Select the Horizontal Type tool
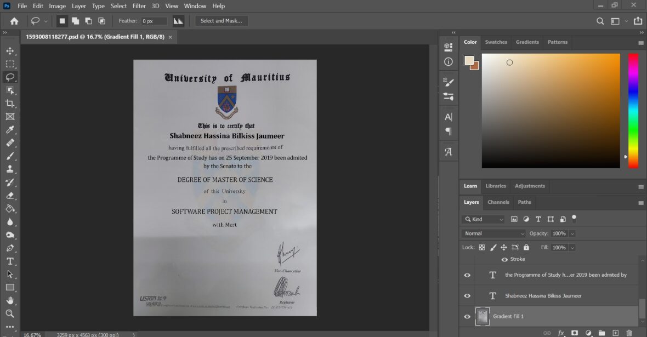Viewport: 647px width, 337px height. [11, 261]
